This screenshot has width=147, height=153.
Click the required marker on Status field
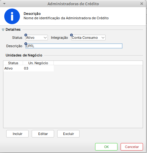[x=26, y=35]
